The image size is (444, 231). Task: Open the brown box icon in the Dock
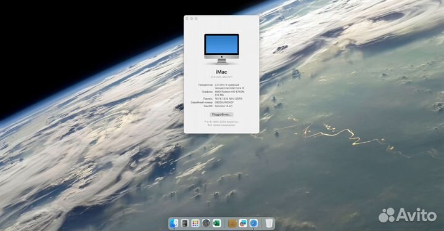[x=232, y=224]
